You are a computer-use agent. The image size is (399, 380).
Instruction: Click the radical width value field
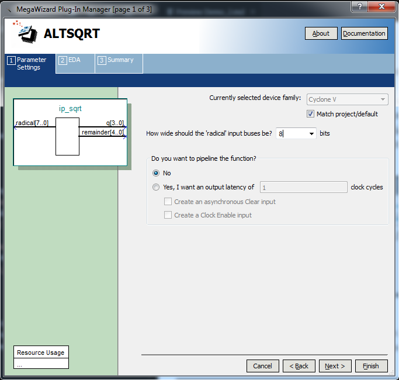tap(292, 134)
